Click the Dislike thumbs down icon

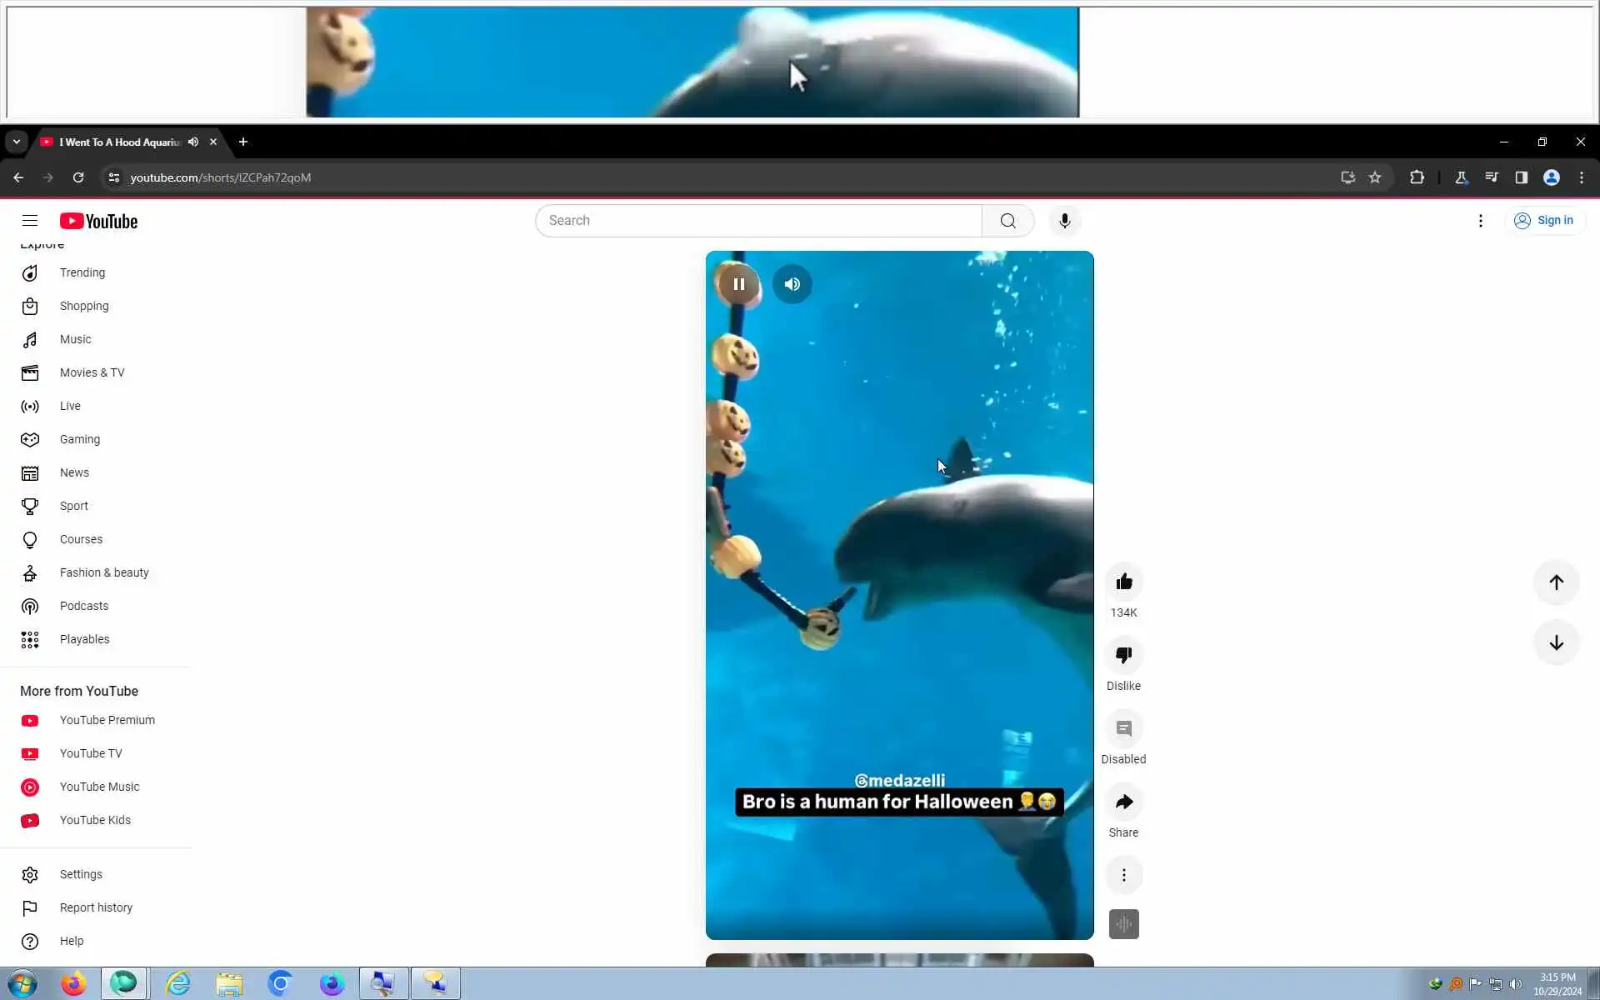pos(1123,655)
